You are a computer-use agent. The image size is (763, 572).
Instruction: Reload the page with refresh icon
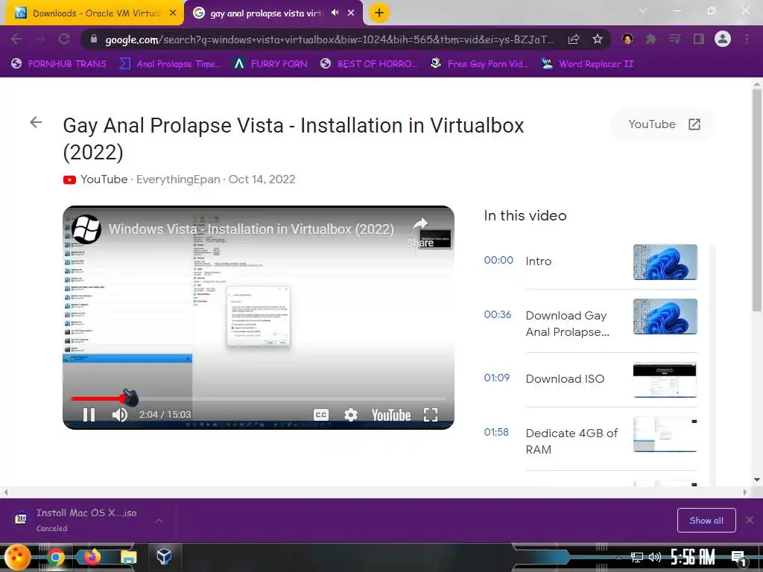pos(64,39)
